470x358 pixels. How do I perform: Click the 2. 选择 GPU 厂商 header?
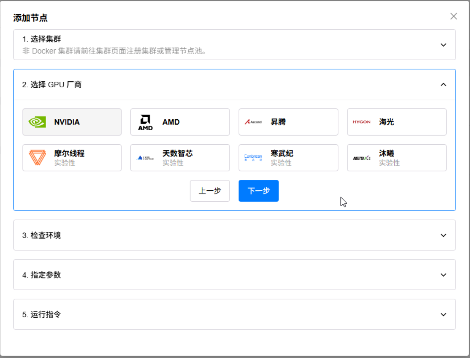coord(234,85)
